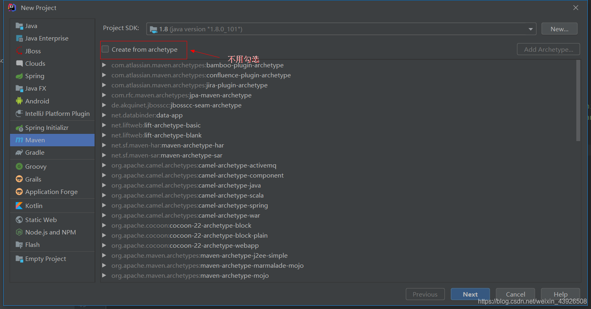
Task: Click the Java Enterprise icon
Action: pyautogui.click(x=19, y=38)
